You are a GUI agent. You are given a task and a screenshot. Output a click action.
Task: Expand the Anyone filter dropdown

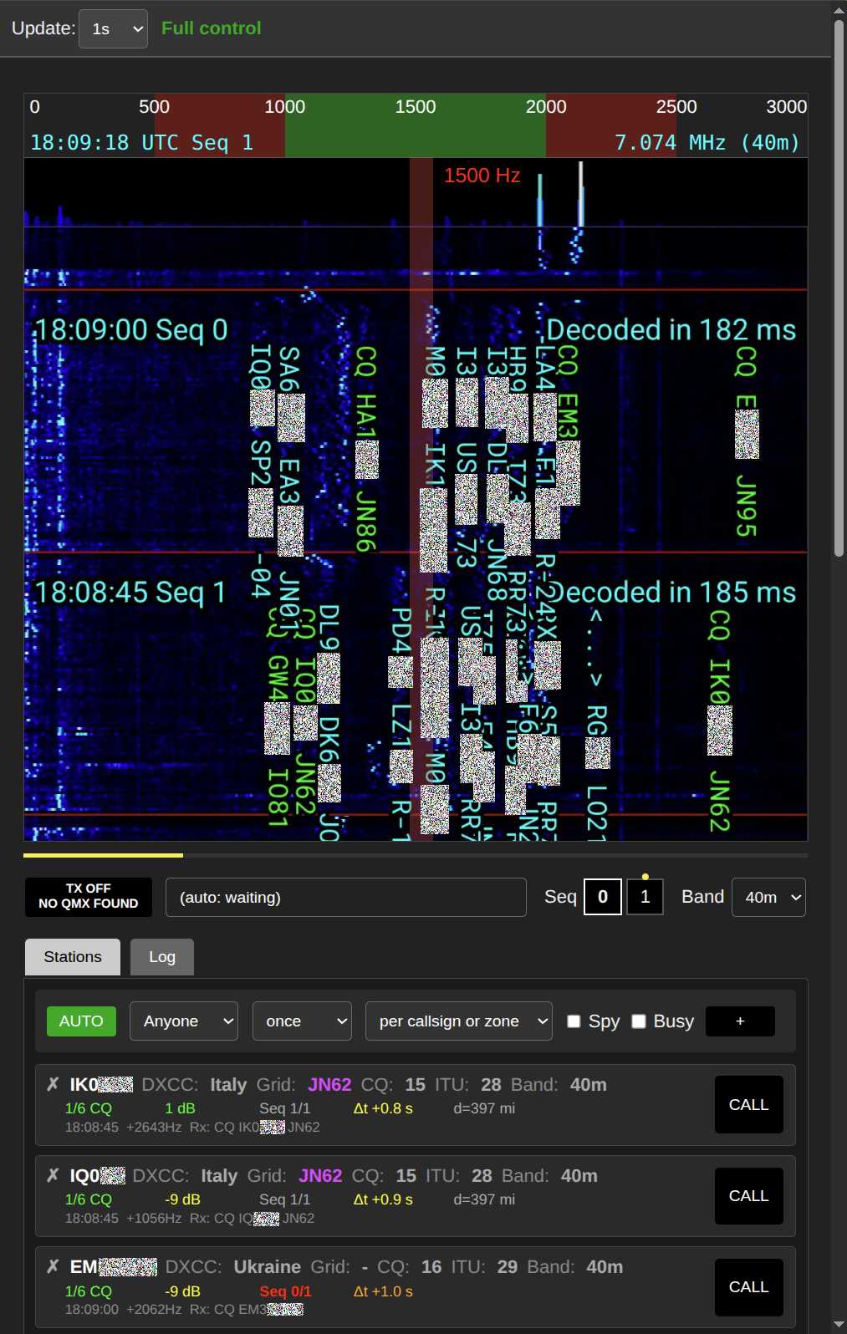(x=184, y=1021)
